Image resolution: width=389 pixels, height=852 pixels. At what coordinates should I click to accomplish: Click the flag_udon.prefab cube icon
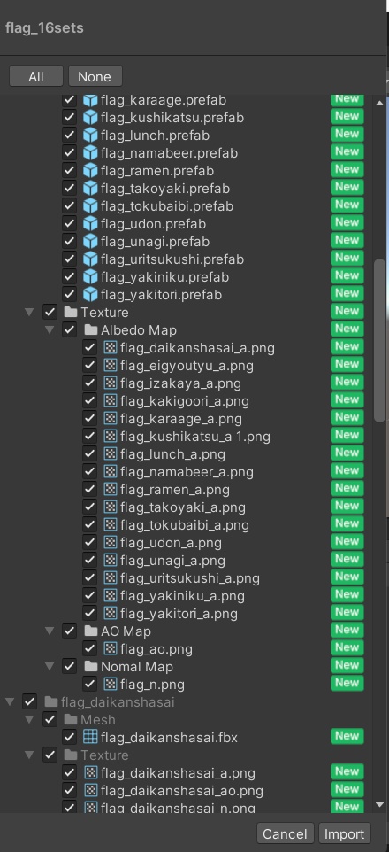tap(90, 224)
